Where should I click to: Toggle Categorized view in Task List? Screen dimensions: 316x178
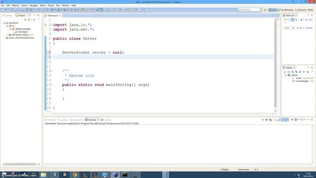point(292,20)
